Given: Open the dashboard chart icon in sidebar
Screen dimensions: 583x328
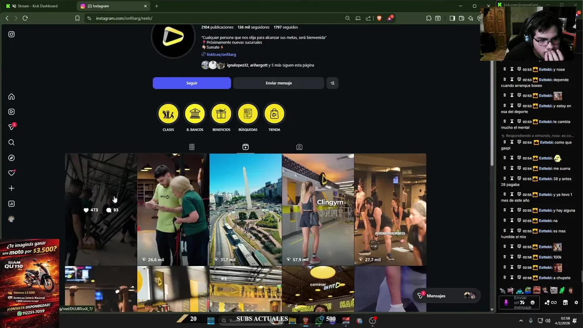Looking at the screenshot, I should tap(11, 204).
